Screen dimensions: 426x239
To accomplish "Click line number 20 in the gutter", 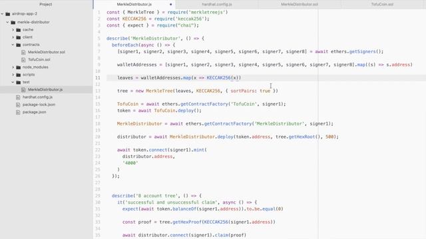I will click(98, 137).
